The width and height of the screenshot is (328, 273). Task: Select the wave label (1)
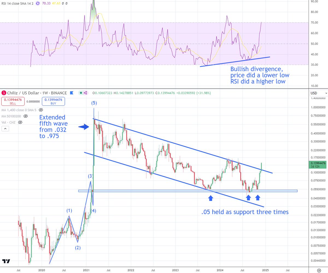(69, 210)
